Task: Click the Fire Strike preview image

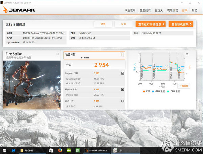Action: pos(32,85)
